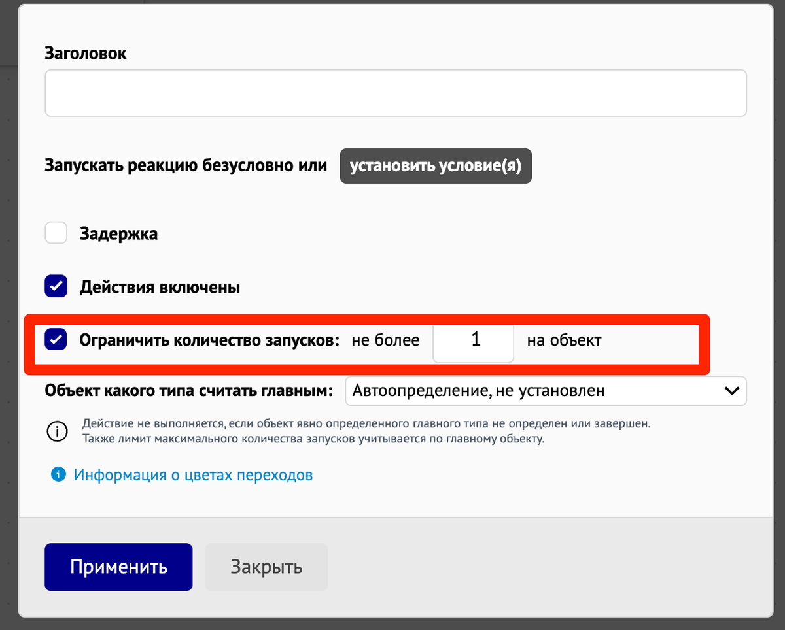The width and height of the screenshot is (785, 630).
Task: Click the blue info icon near transition colors
Action: point(58,474)
